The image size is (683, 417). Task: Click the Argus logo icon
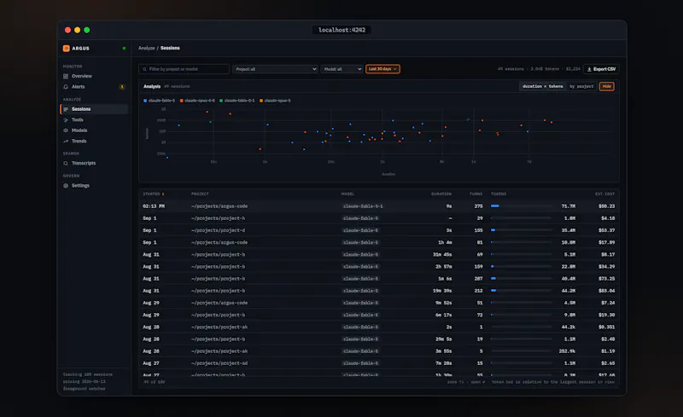67,49
